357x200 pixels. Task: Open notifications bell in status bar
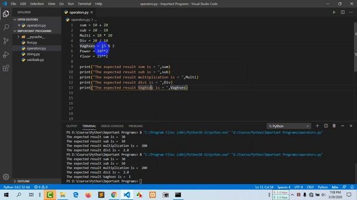click(352, 187)
